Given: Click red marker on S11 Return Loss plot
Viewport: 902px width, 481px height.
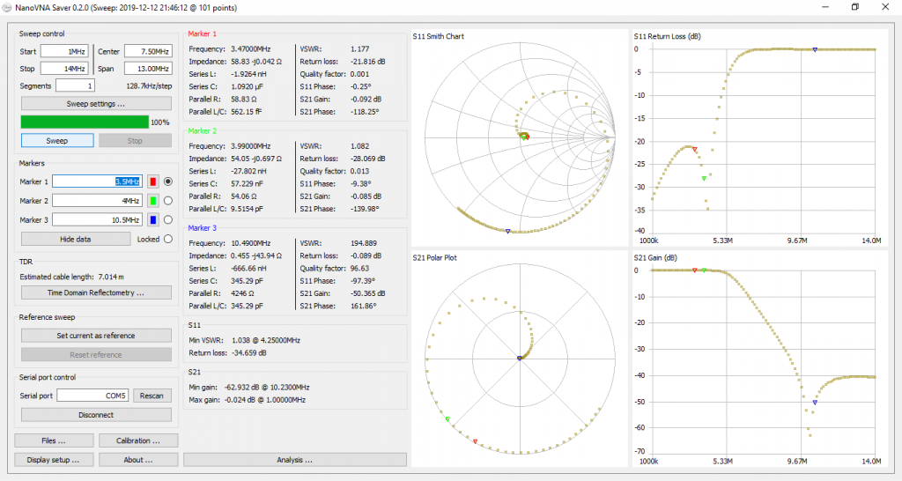Looking at the screenshot, I should (x=695, y=150).
